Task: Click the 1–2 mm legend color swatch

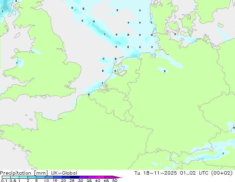Action: tap(23, 177)
